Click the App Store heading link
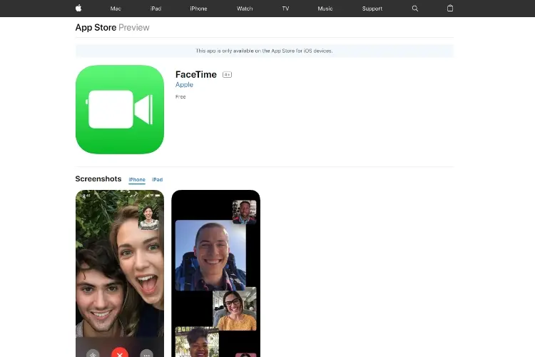Image resolution: width=535 pixels, height=357 pixels. click(x=96, y=27)
